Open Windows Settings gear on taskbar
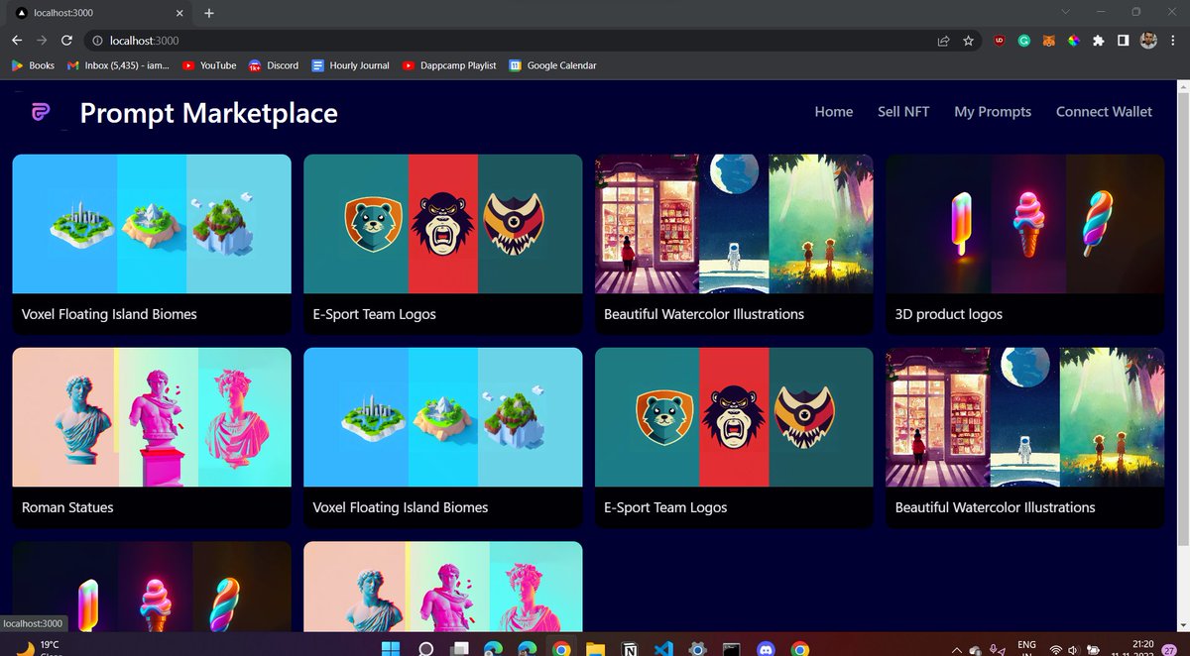The height and width of the screenshot is (656, 1190). coord(698,649)
